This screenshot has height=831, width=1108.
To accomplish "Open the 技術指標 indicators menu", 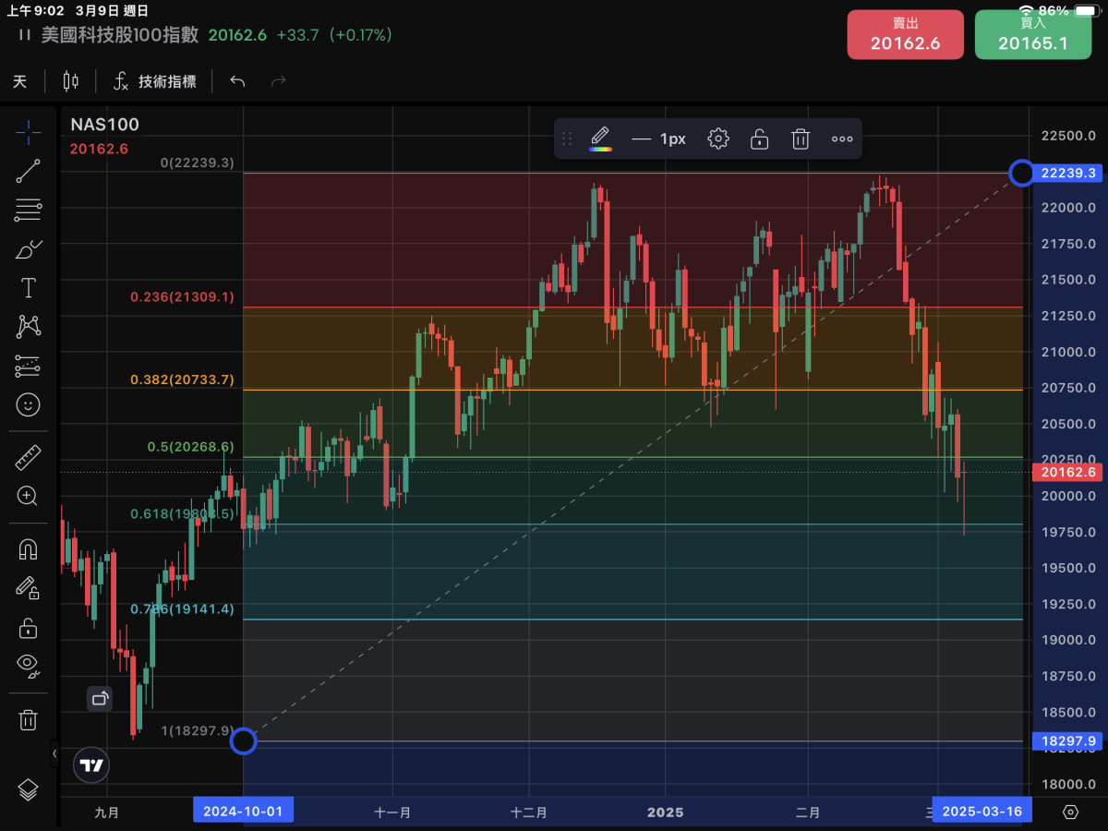I will click(154, 81).
